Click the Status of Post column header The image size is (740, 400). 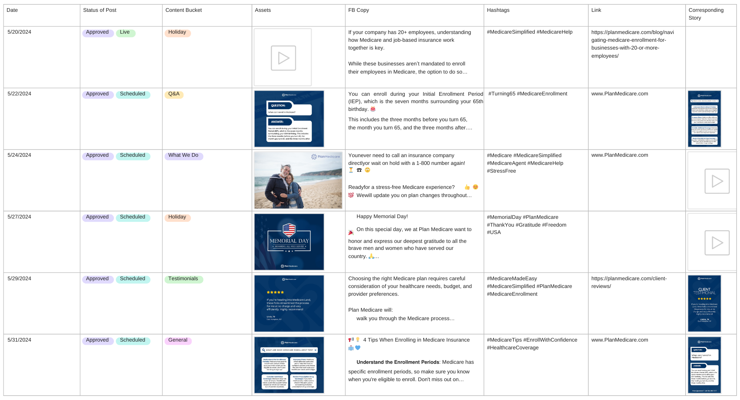pyautogui.click(x=100, y=10)
